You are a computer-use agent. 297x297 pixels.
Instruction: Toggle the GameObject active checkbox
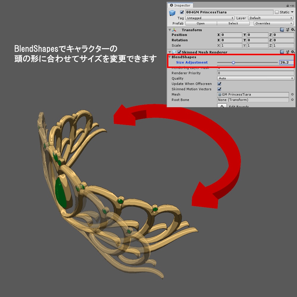182,12
